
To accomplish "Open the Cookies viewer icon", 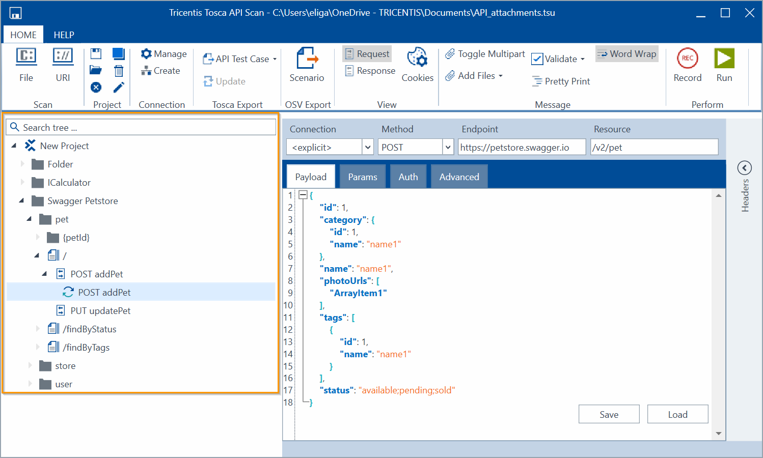I will 417,58.
